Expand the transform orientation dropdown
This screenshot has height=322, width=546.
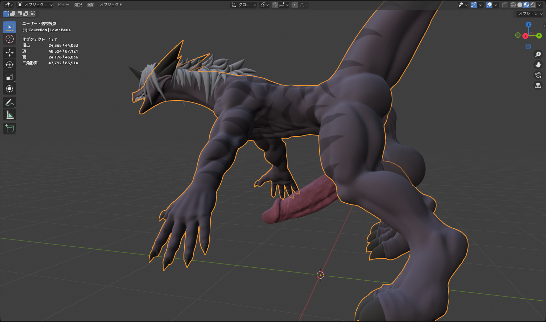(x=244, y=5)
